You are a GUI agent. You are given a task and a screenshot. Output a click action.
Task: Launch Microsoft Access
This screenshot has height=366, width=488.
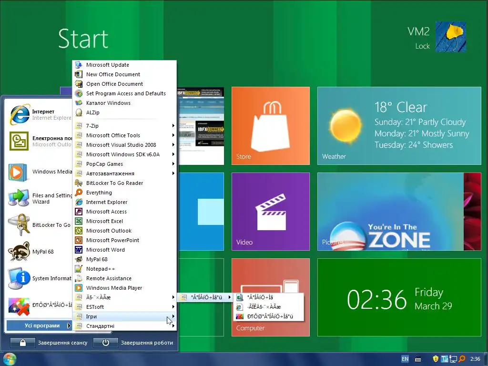(124, 212)
